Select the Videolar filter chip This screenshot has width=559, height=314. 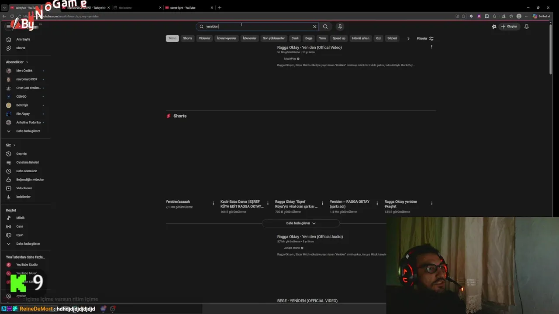tap(204, 38)
